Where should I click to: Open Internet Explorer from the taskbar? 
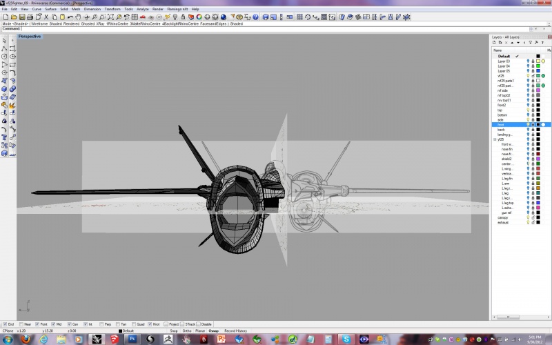point(43,339)
